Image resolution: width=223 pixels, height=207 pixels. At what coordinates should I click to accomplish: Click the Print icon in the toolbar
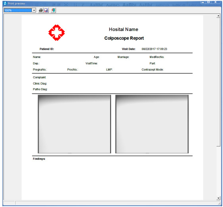click(41, 10)
